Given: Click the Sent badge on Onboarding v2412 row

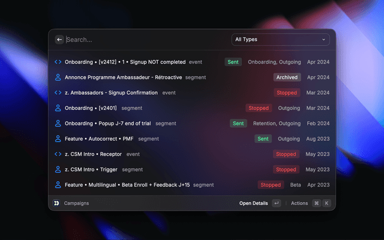Looking at the screenshot, I should tap(233, 62).
